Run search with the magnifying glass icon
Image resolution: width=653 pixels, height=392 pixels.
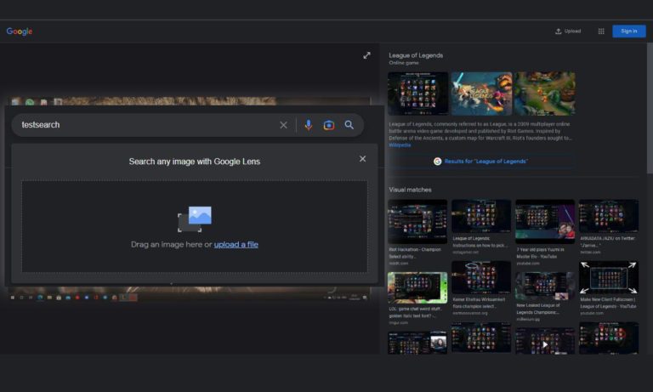click(x=349, y=125)
